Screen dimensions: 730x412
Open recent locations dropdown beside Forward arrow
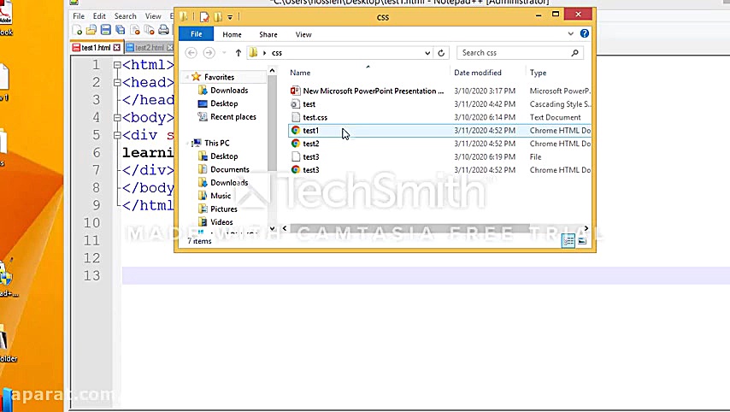pos(224,53)
